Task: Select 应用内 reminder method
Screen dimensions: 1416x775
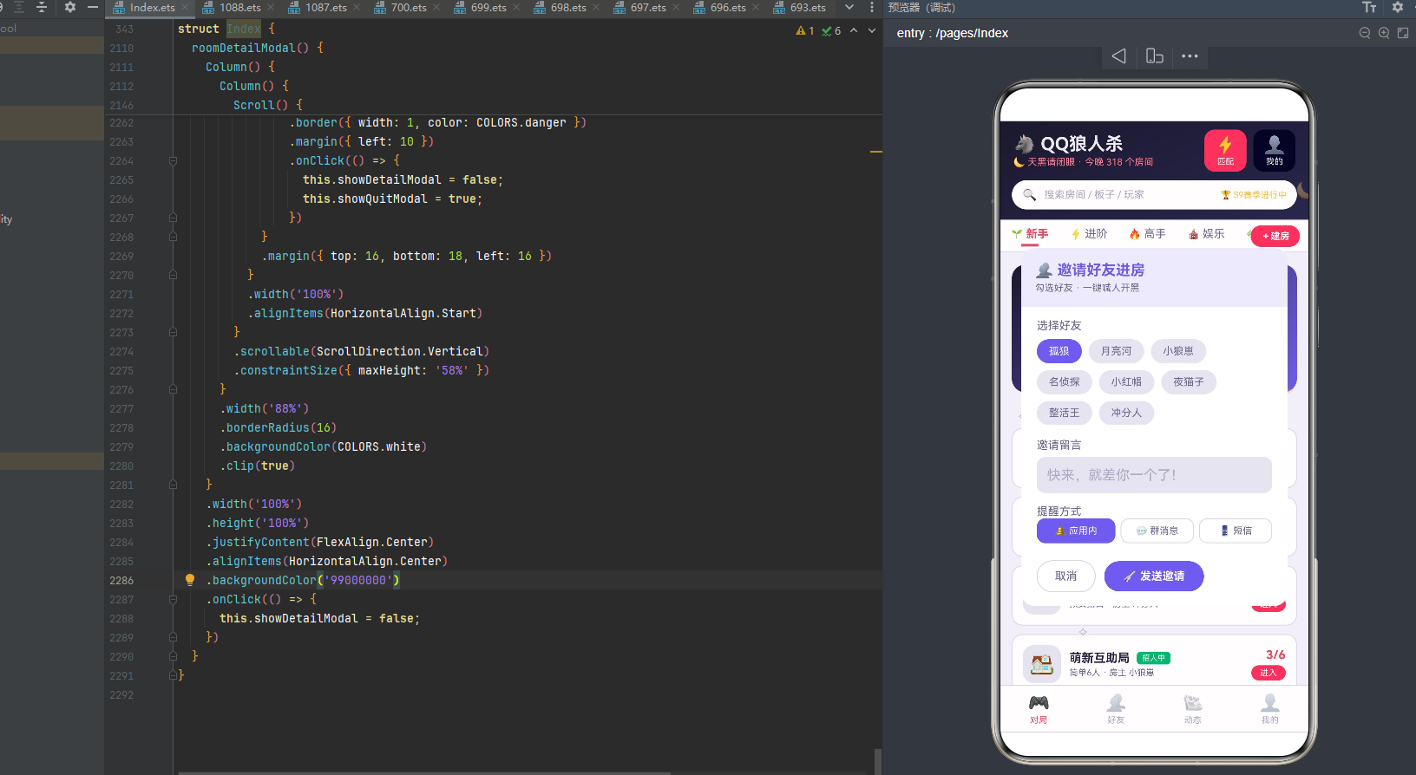Action: pos(1076,531)
